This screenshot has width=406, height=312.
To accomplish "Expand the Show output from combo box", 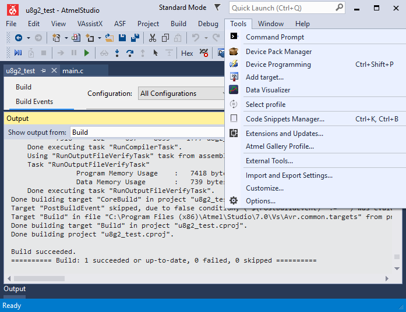I will [146, 132].
